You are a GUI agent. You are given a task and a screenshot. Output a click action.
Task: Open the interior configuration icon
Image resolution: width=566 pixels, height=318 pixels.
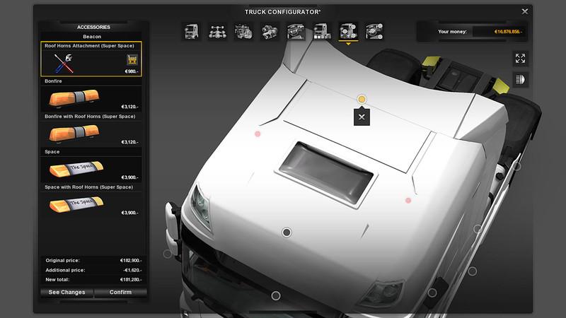(295, 31)
